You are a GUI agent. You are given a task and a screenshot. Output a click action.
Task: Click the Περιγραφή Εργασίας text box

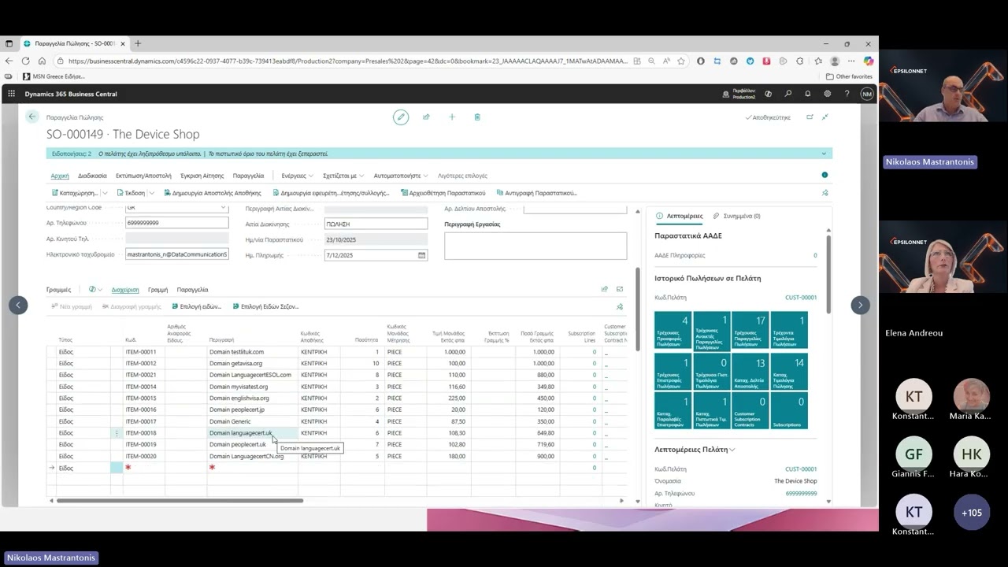pos(535,246)
